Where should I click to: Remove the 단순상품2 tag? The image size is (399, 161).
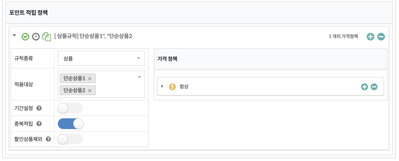pyautogui.click(x=90, y=90)
